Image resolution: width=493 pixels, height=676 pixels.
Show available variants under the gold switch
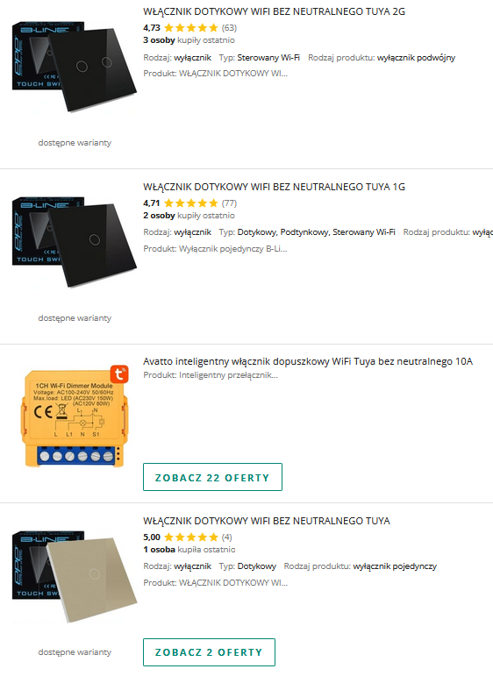[75, 652]
